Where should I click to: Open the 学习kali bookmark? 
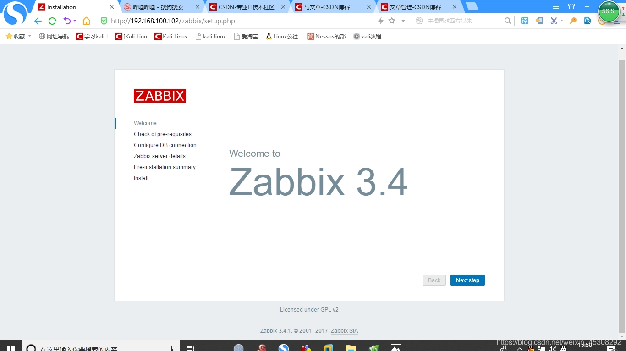[x=92, y=36]
